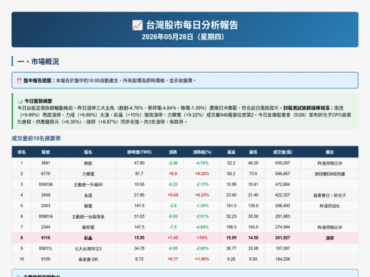Click stock name 主動統一升級50

[x=88, y=185]
